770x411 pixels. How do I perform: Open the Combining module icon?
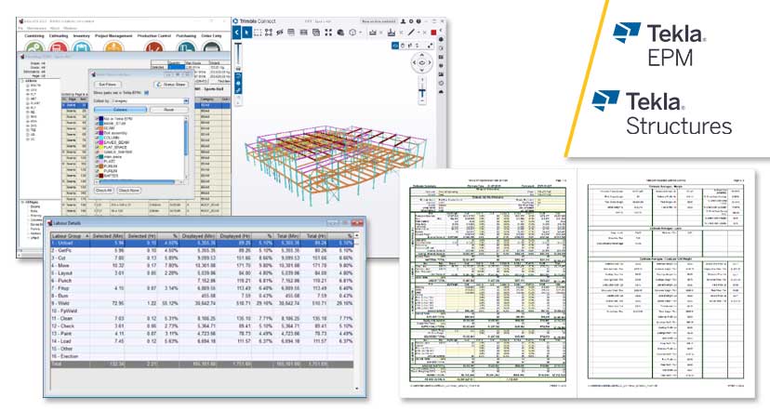coord(34,46)
